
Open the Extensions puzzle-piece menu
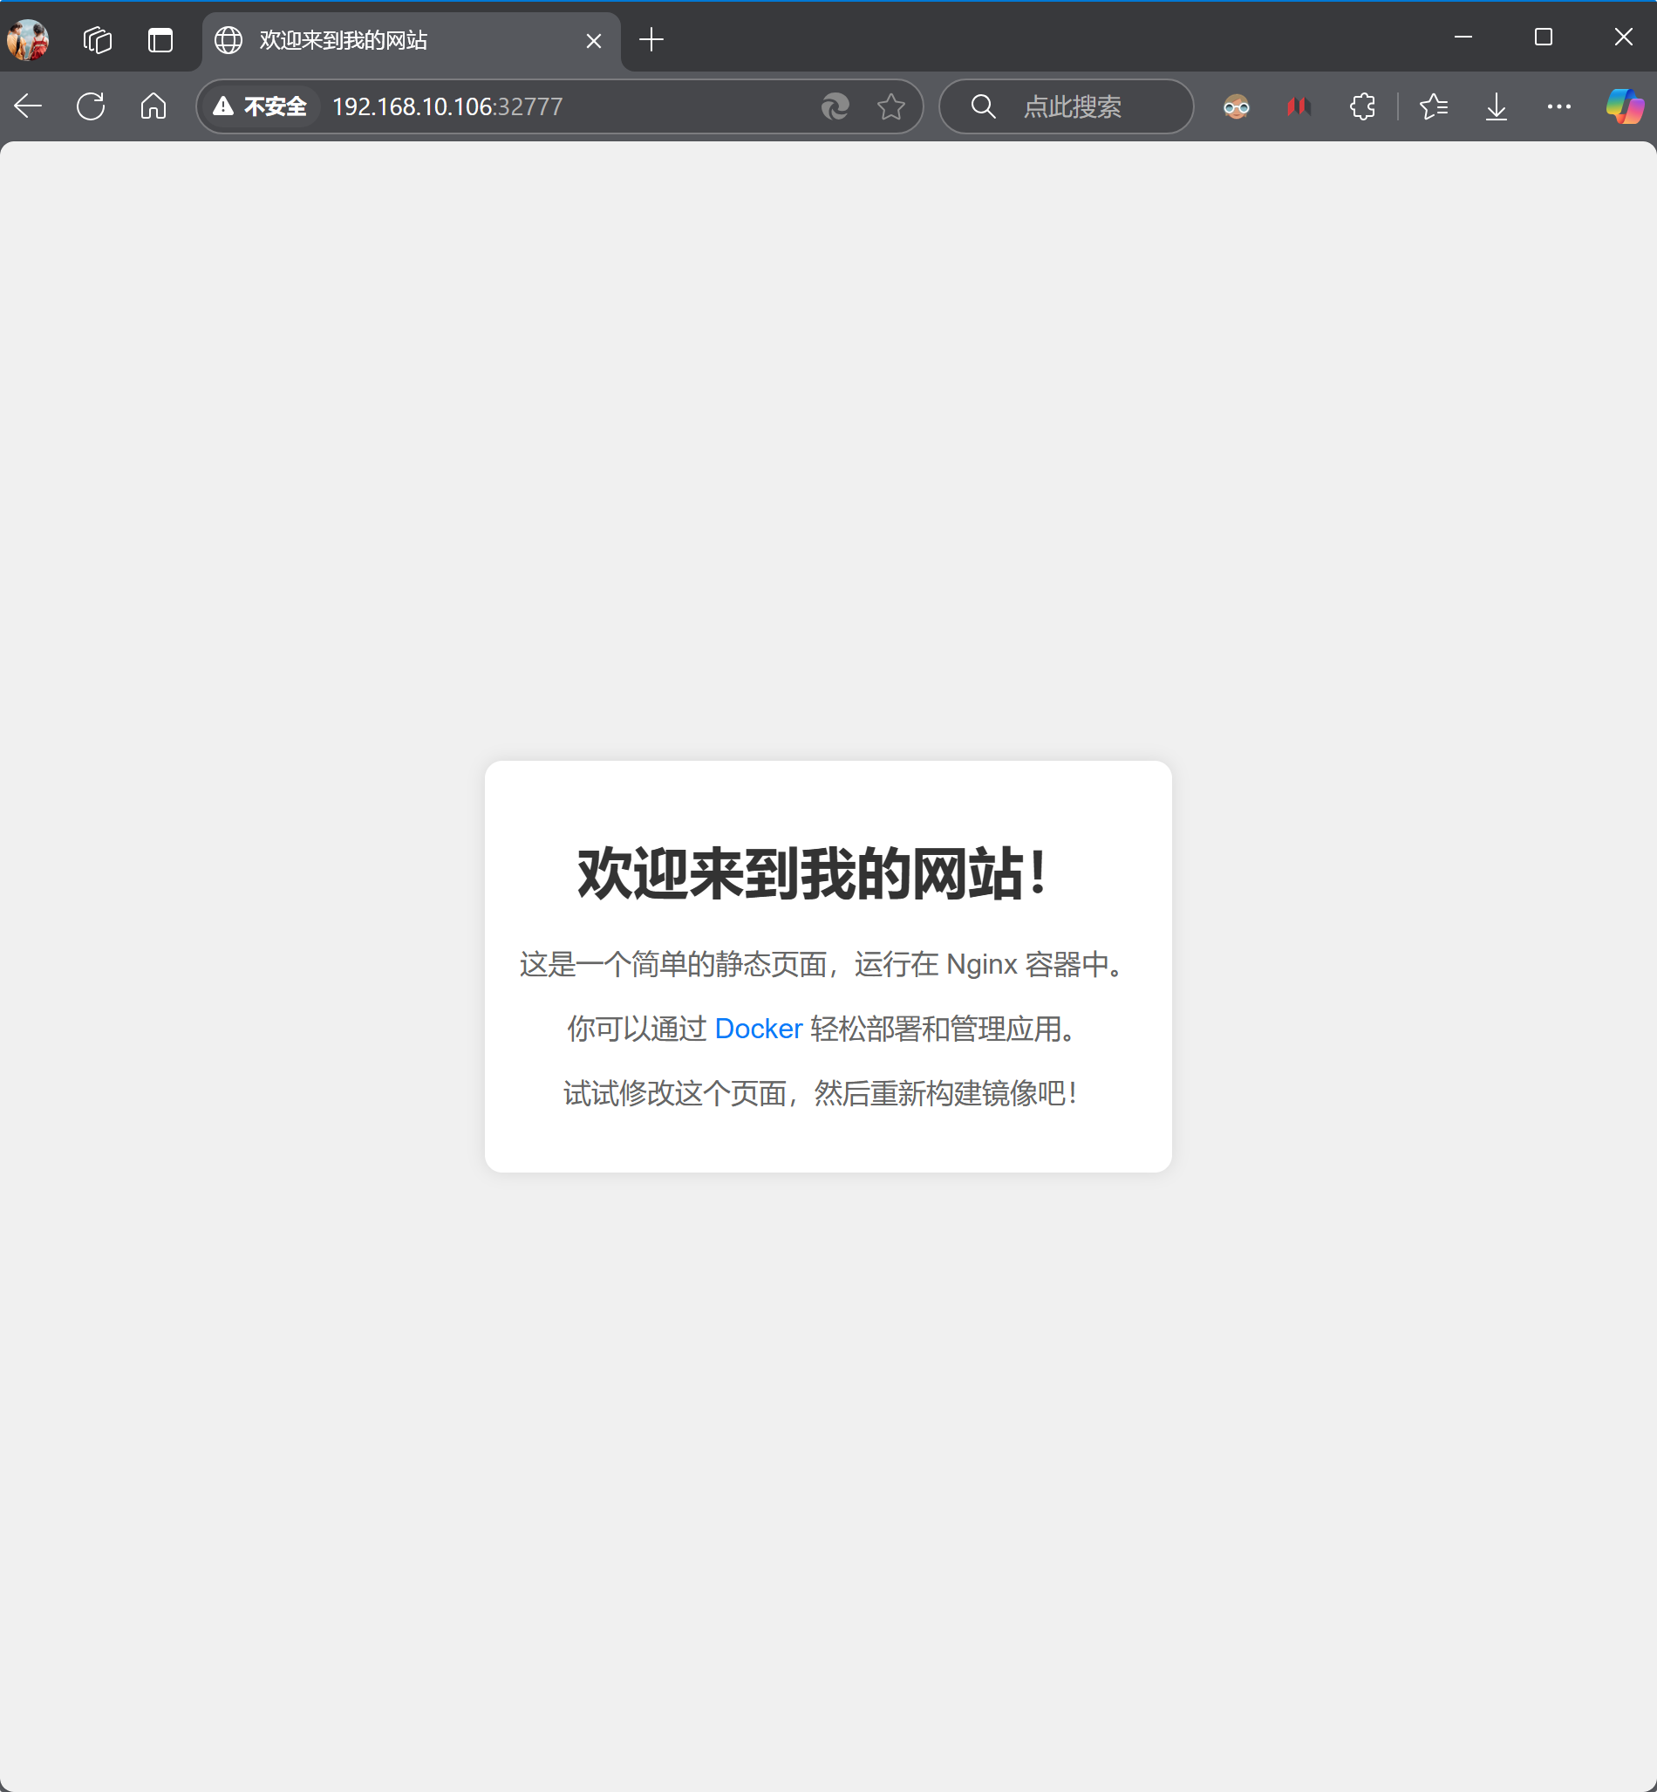(x=1362, y=106)
